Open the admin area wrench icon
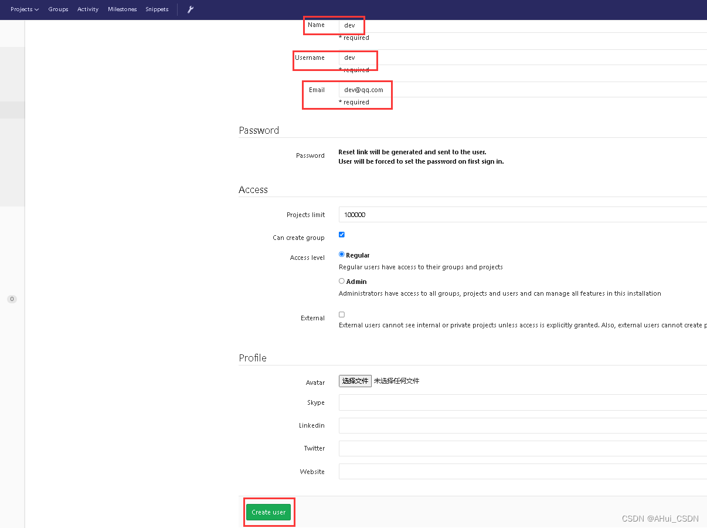707x528 pixels. pos(191,9)
